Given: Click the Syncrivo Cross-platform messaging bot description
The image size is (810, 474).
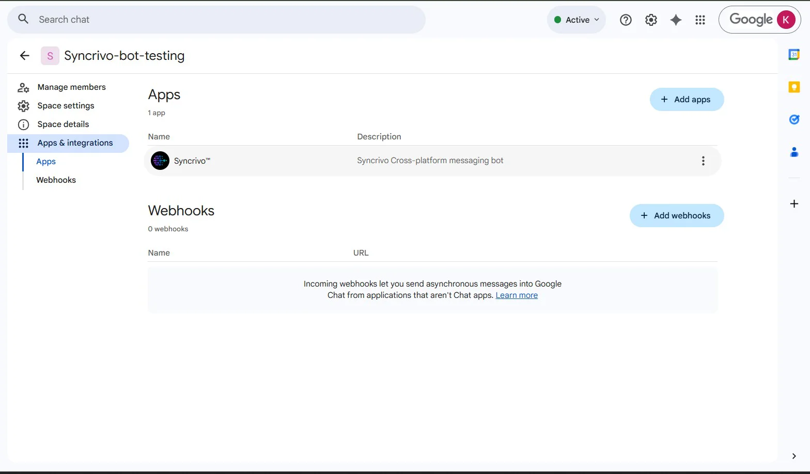Looking at the screenshot, I should [430, 161].
